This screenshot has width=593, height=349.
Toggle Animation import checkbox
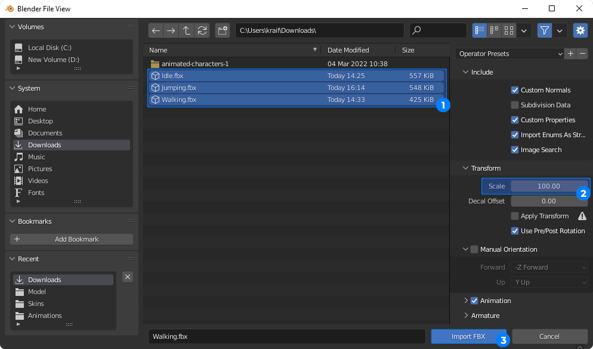[474, 301]
